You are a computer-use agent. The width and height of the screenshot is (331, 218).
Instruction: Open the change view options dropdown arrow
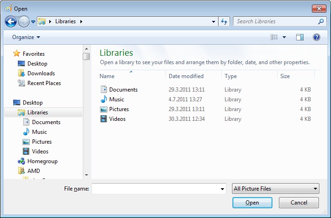[x=284, y=37]
